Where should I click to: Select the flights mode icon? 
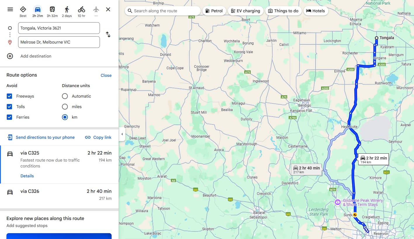96,9
